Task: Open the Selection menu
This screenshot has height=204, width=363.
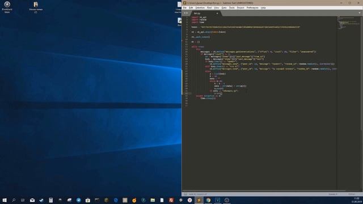Action: point(200,7)
